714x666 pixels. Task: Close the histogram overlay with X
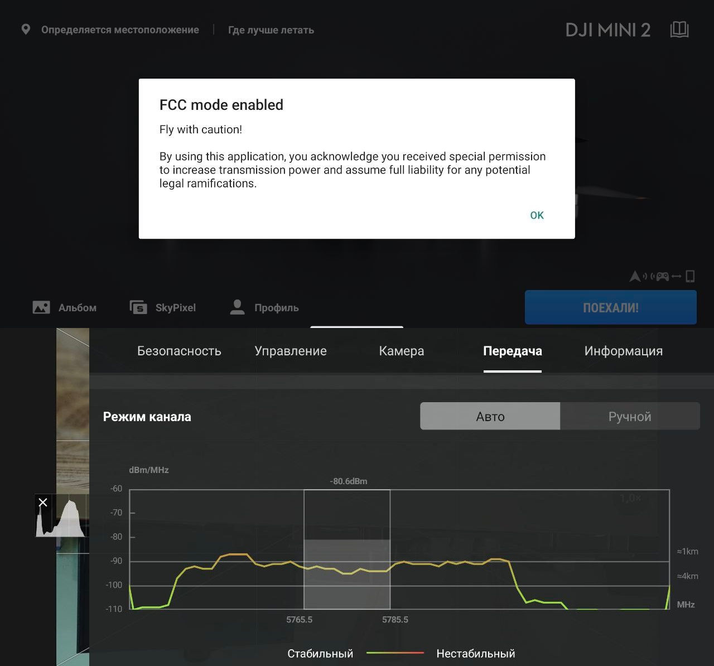[x=43, y=503]
